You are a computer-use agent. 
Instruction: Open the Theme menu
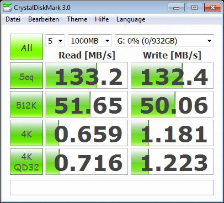pyautogui.click(x=77, y=19)
